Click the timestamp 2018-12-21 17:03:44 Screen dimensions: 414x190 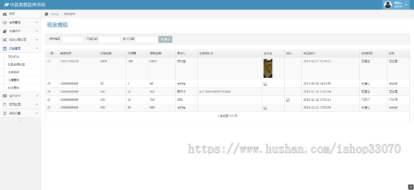coord(317,92)
